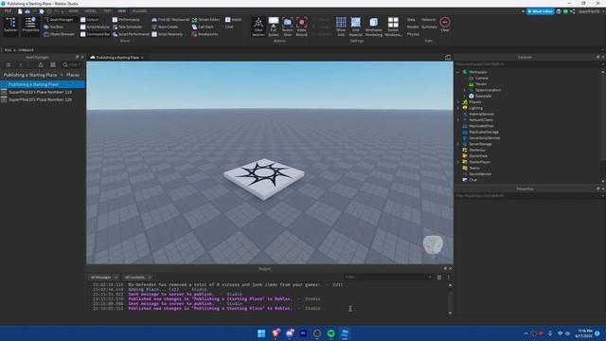The width and height of the screenshot is (606, 341).
Task: Open the Terrain Editor
Action: [x=205, y=19]
